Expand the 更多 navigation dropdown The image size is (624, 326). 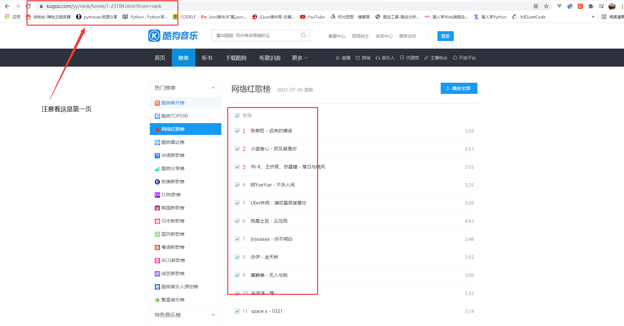(x=299, y=57)
